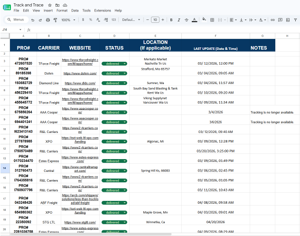Open the text color picker
The width and height of the screenshot is (300, 236).
(195, 20)
